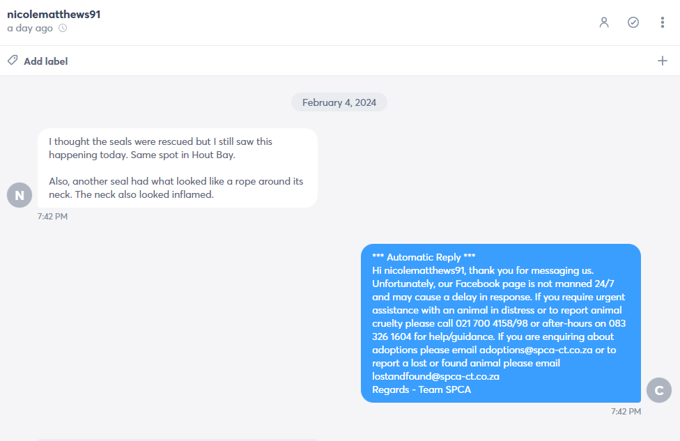Click the incoming message about Hout Bay seals
This screenshot has height=441, width=680.
point(178,168)
